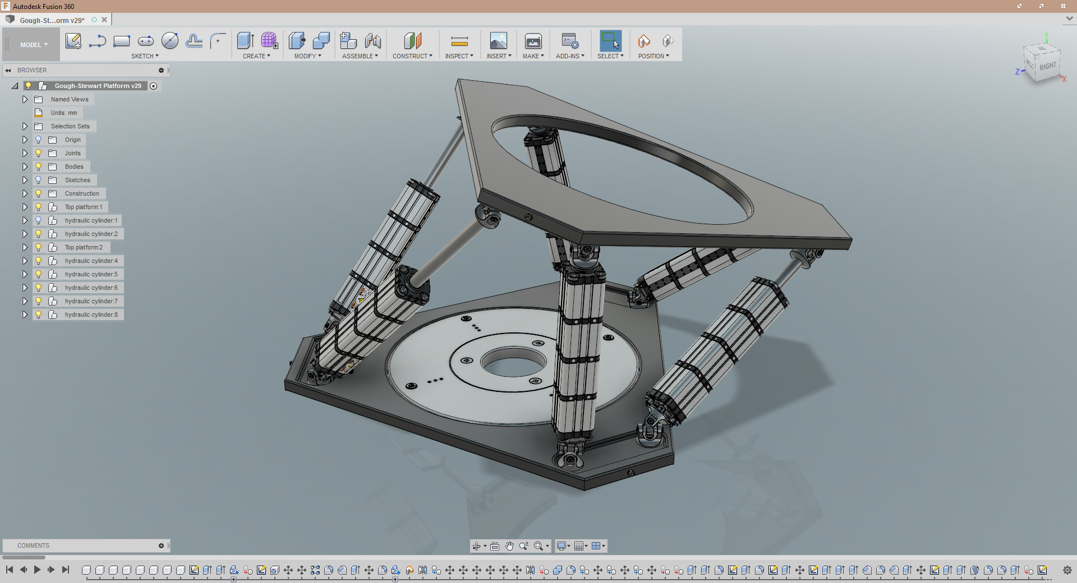Open the MODEL workspace dropdown
The height and width of the screenshot is (583, 1077).
click(x=32, y=44)
